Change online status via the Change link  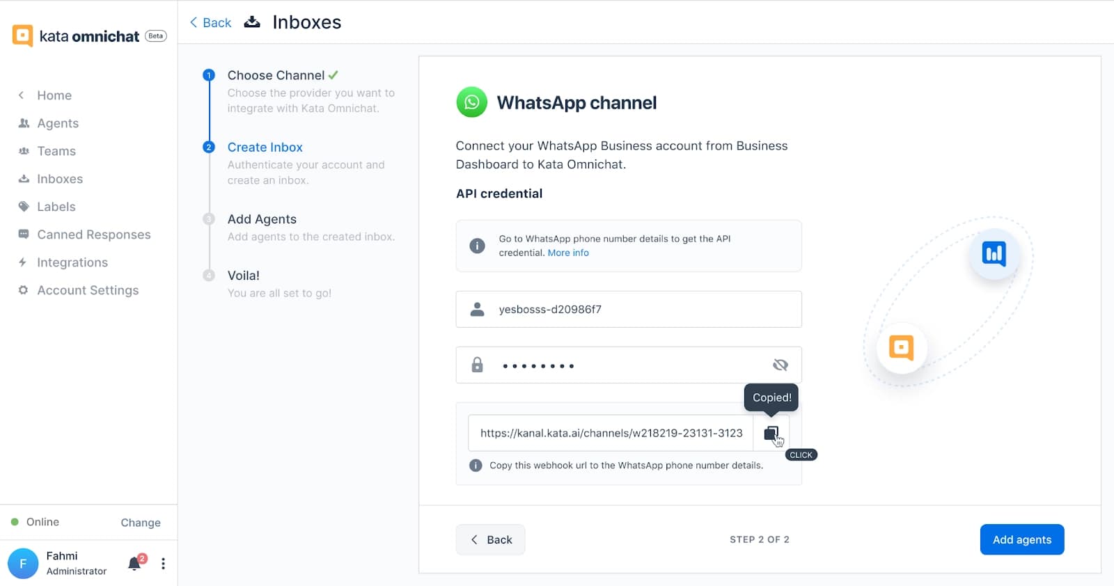(141, 523)
